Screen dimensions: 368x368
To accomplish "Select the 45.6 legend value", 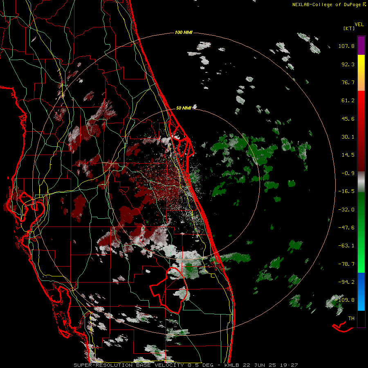I will click(x=348, y=119).
